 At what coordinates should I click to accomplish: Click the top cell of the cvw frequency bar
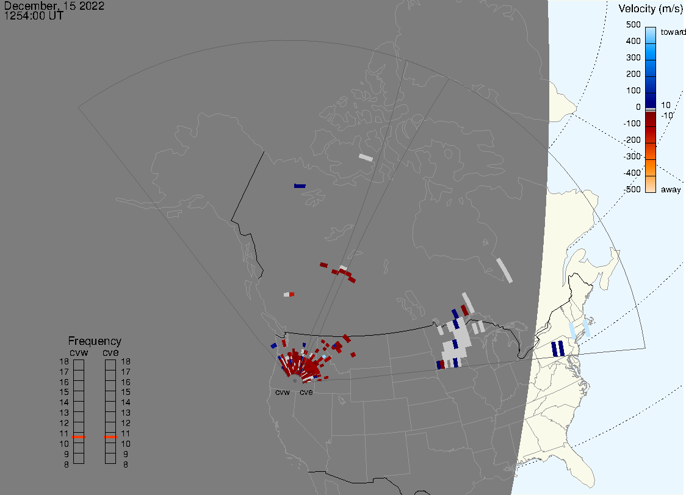point(79,364)
